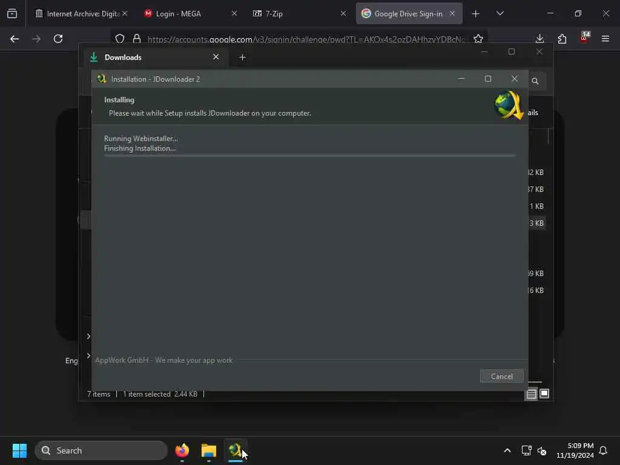The height and width of the screenshot is (465, 620).
Task: Click the JDownloader icon in installer title bar
Action: (x=102, y=79)
